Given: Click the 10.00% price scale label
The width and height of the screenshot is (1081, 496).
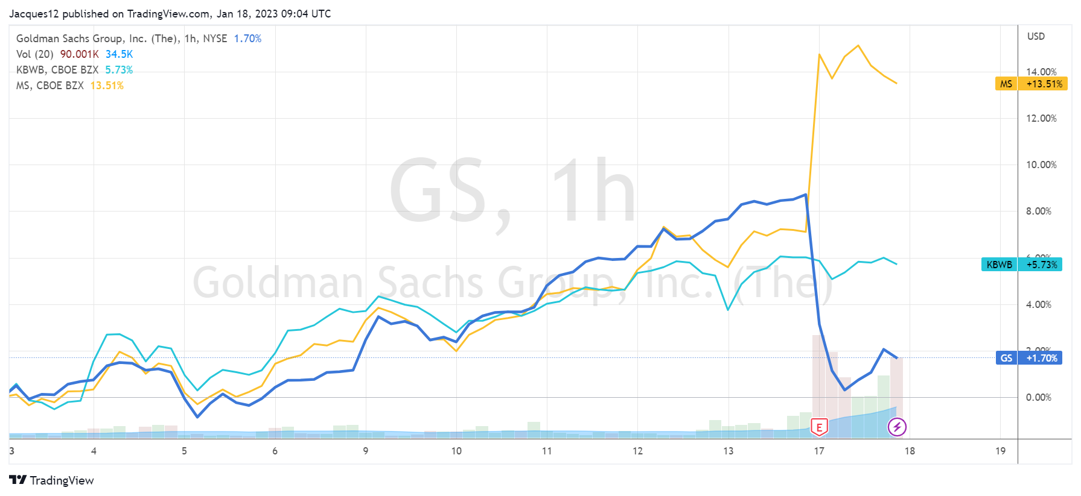Looking at the screenshot, I should (1041, 165).
